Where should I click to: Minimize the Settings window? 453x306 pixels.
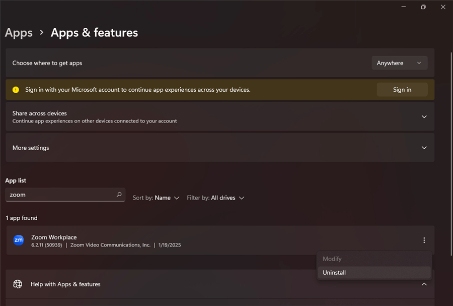pyautogui.click(x=403, y=7)
